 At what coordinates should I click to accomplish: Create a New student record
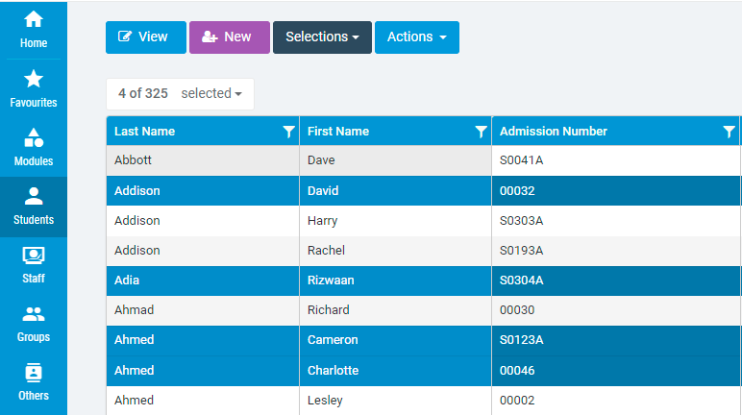pyautogui.click(x=230, y=37)
